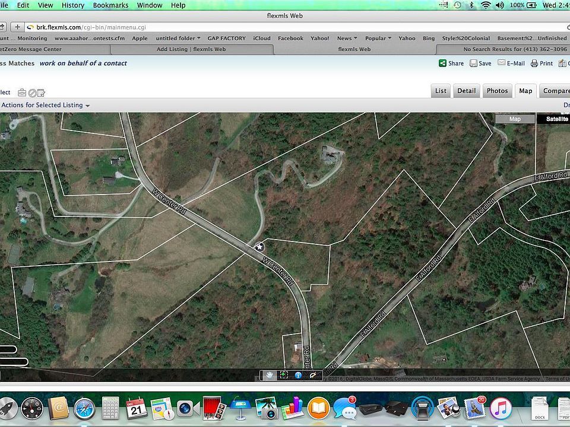Open Launchpad from the dock
This screenshot has width=570, height=427.
[x=7, y=408]
